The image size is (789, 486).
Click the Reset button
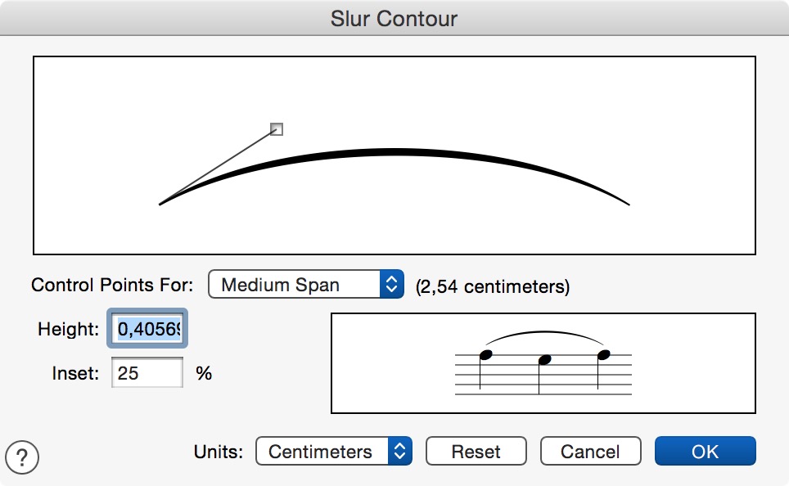(476, 451)
